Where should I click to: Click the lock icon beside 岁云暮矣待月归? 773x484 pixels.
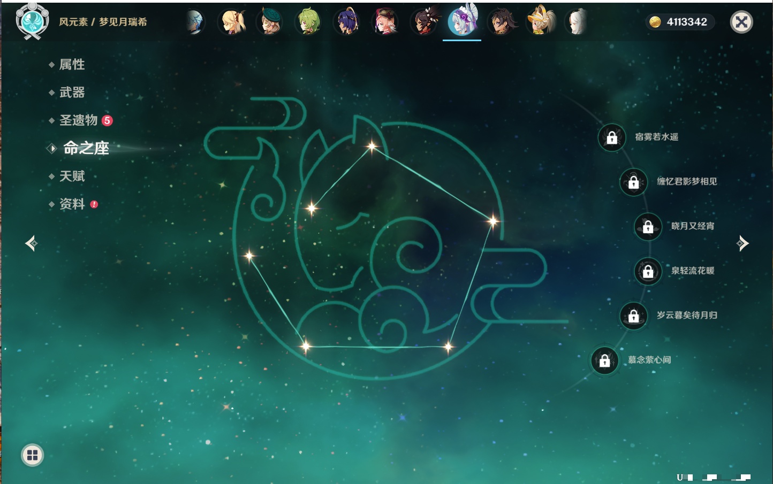click(634, 316)
